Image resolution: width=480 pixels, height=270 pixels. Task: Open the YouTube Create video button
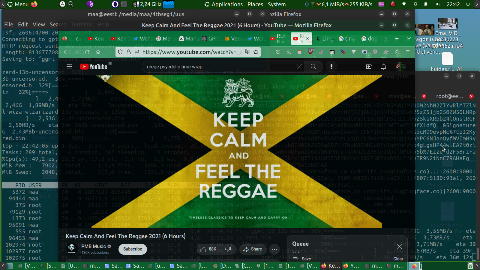point(369,67)
